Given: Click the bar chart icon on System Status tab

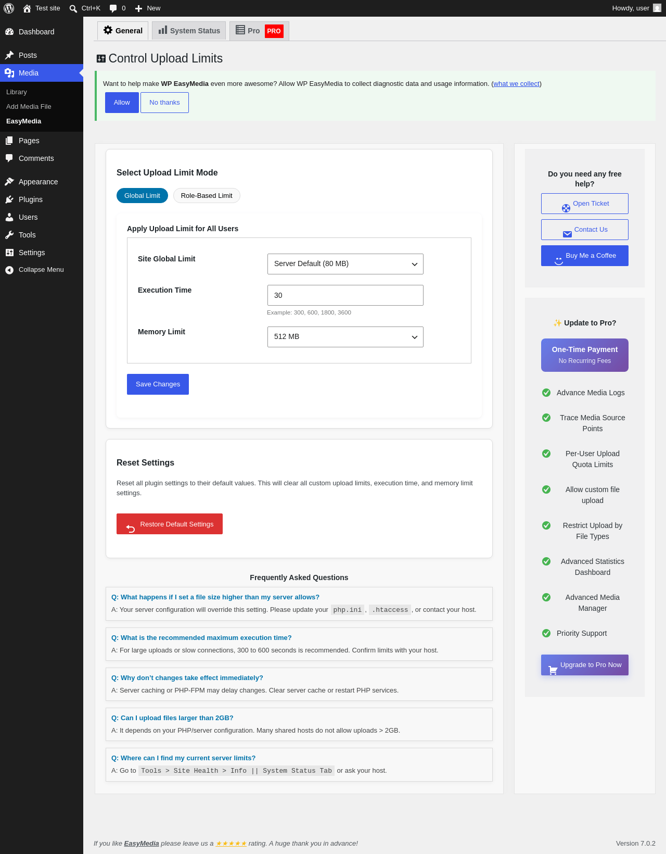Looking at the screenshot, I should pos(163,30).
